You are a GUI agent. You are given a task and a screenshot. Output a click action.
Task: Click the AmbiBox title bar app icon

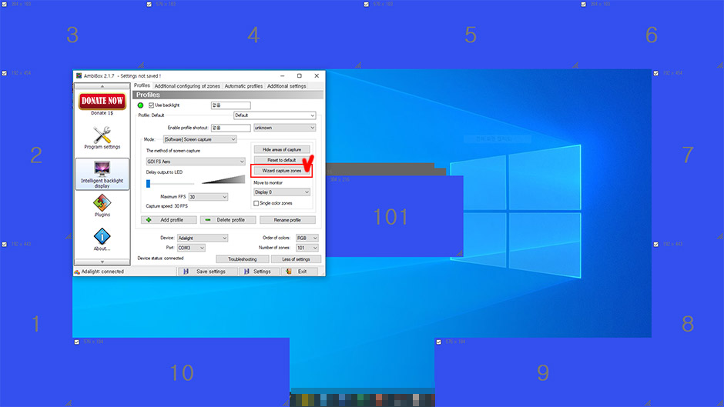click(x=79, y=75)
